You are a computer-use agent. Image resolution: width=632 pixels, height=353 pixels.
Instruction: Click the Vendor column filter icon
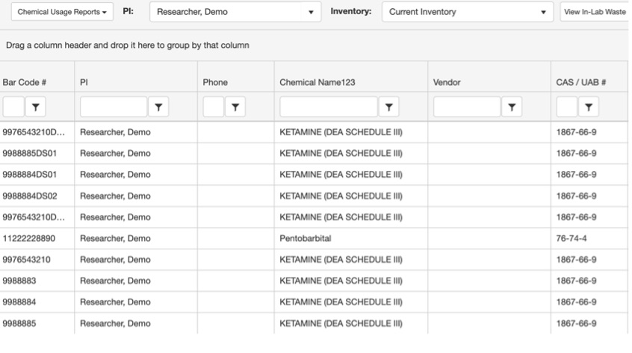click(x=512, y=107)
